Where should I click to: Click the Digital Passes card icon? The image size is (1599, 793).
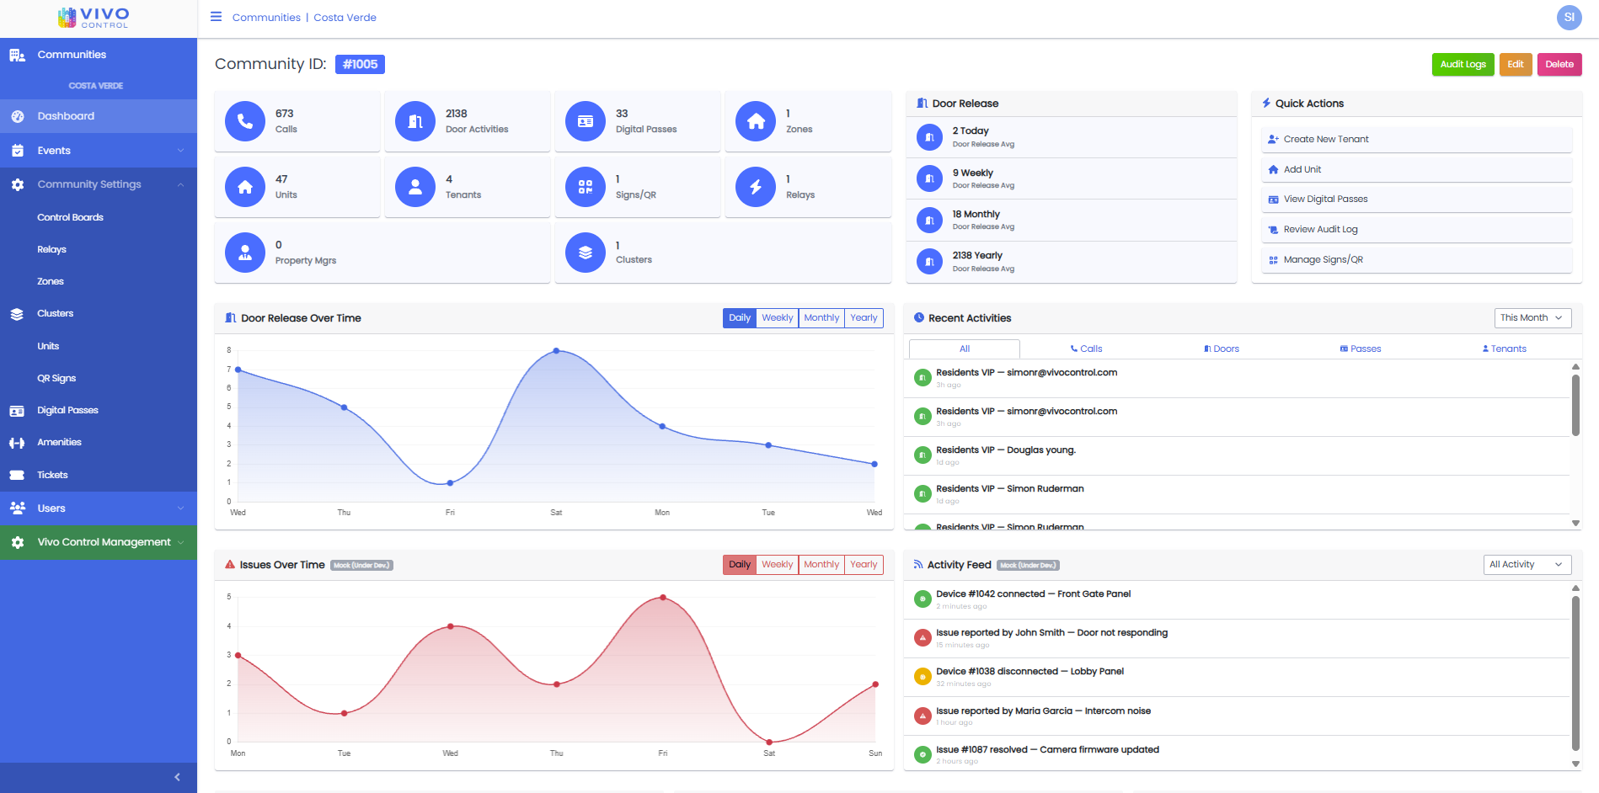tap(586, 121)
